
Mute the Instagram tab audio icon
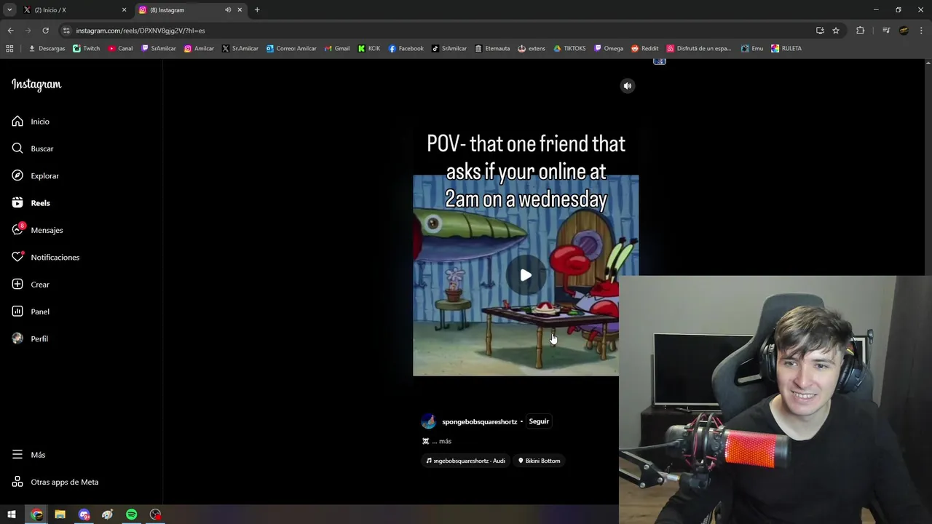click(228, 10)
